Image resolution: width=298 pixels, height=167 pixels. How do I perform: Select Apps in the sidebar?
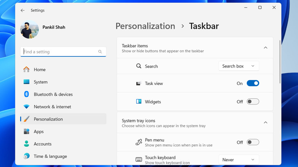click(63, 131)
